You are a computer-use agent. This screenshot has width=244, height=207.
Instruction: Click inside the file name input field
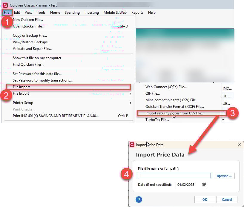pos(174,176)
